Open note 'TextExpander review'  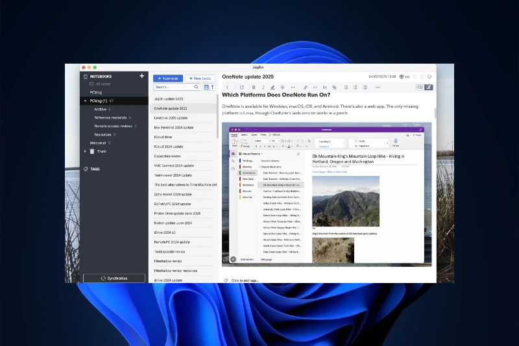coord(184,252)
